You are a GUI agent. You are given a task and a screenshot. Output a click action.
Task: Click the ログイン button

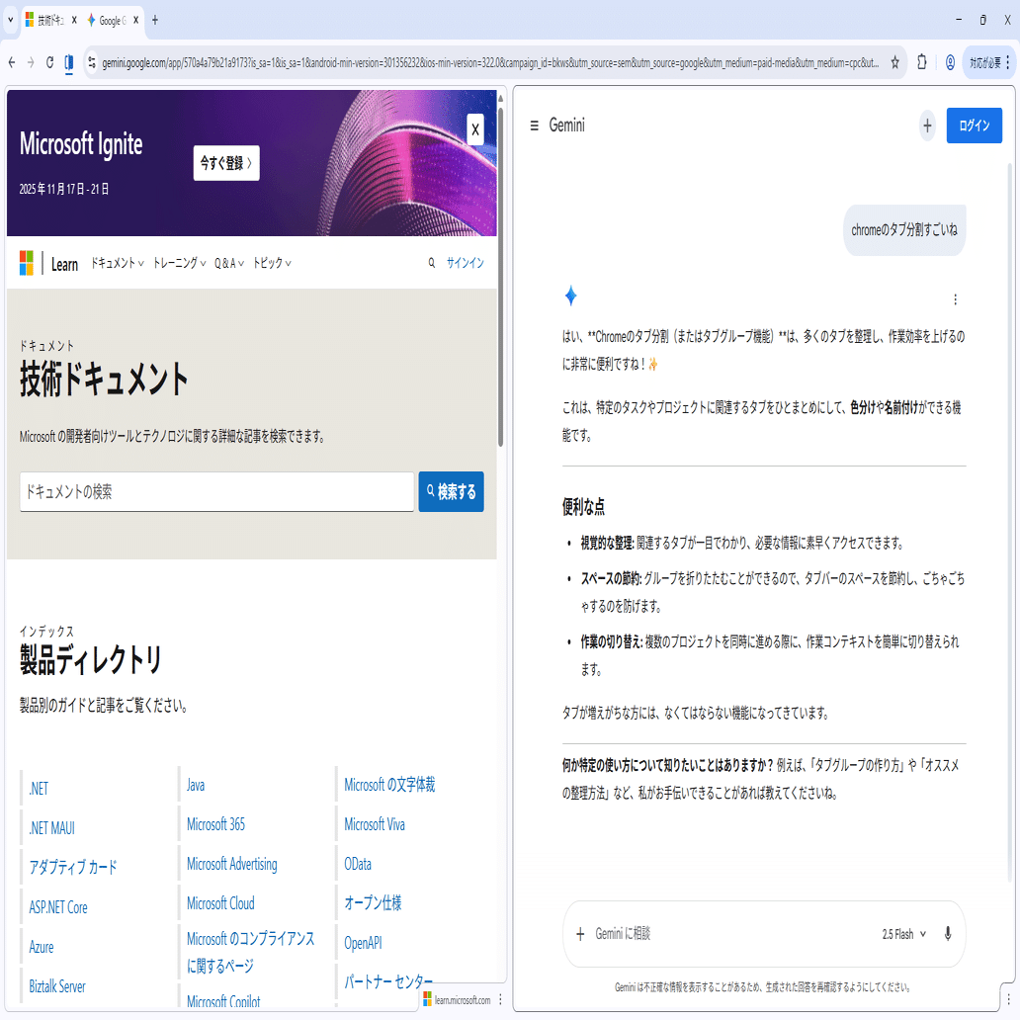[x=974, y=126]
